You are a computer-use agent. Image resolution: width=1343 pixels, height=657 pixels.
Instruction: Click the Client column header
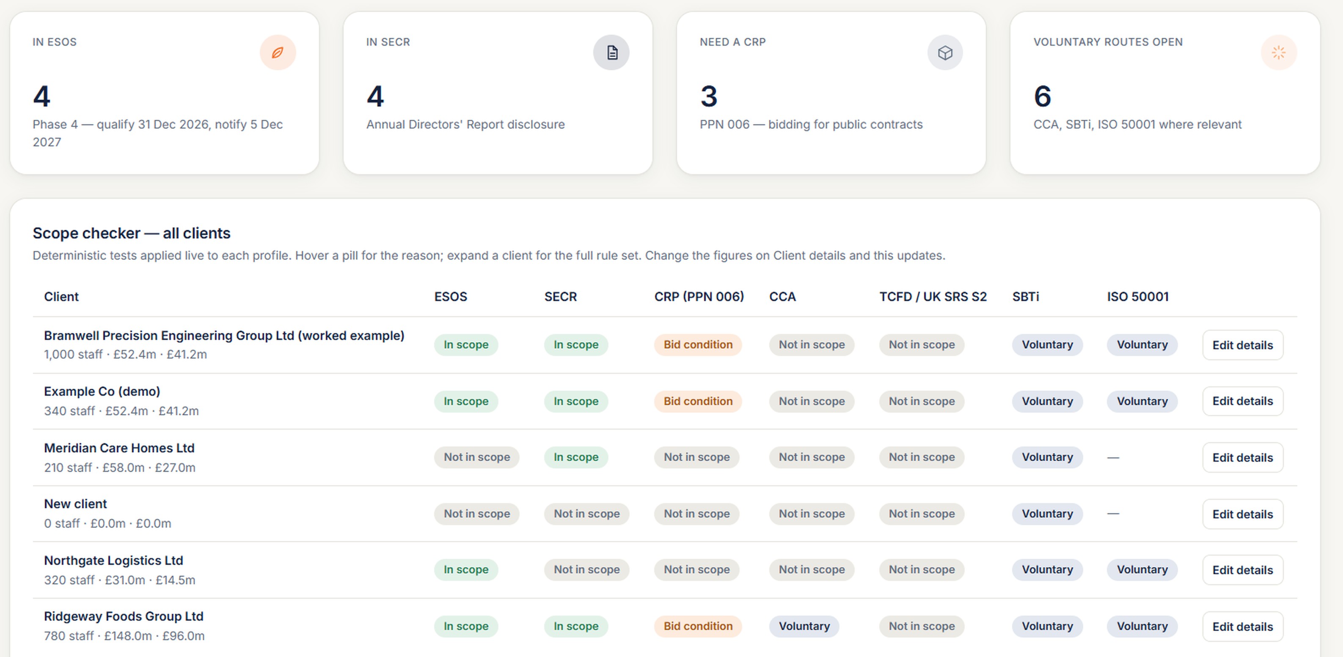(61, 296)
